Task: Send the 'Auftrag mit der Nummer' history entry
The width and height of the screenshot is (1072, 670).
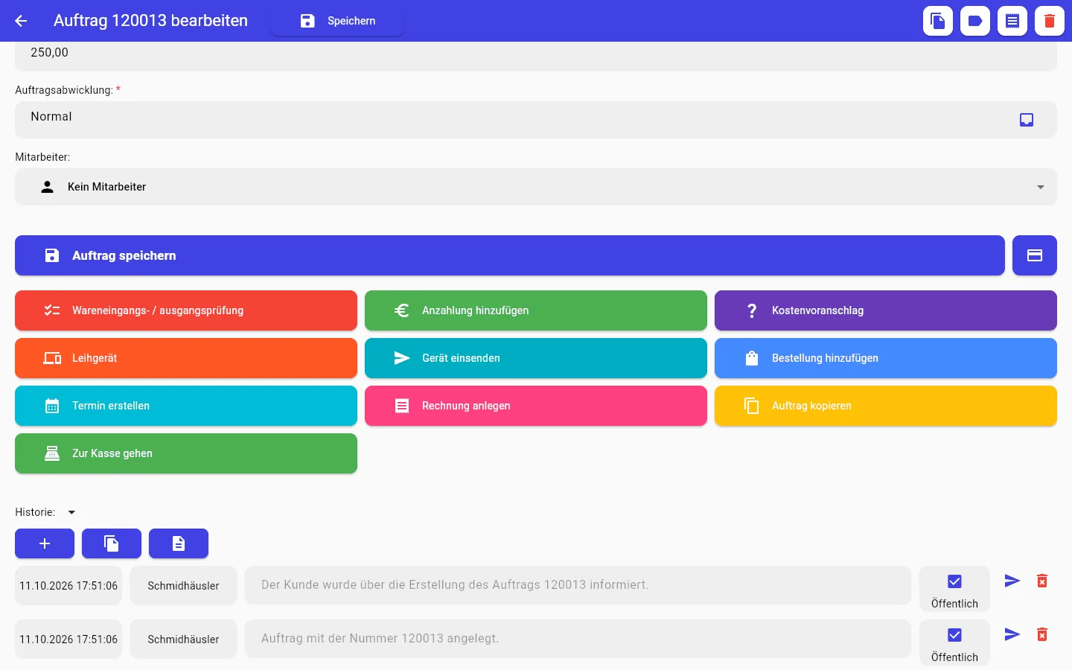Action: tap(1012, 634)
